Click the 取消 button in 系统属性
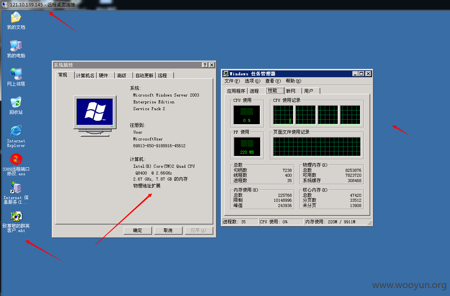Viewport: 450px width, 296px height. pos(168,231)
